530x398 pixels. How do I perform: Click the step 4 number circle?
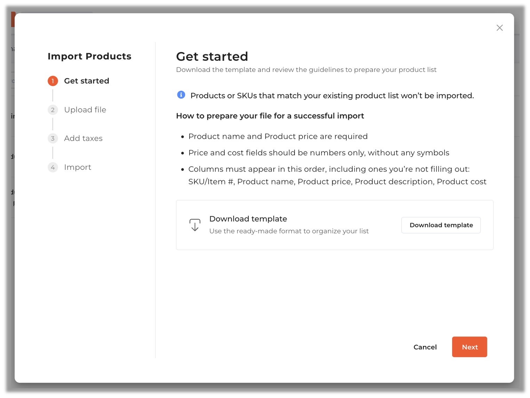[x=53, y=167]
